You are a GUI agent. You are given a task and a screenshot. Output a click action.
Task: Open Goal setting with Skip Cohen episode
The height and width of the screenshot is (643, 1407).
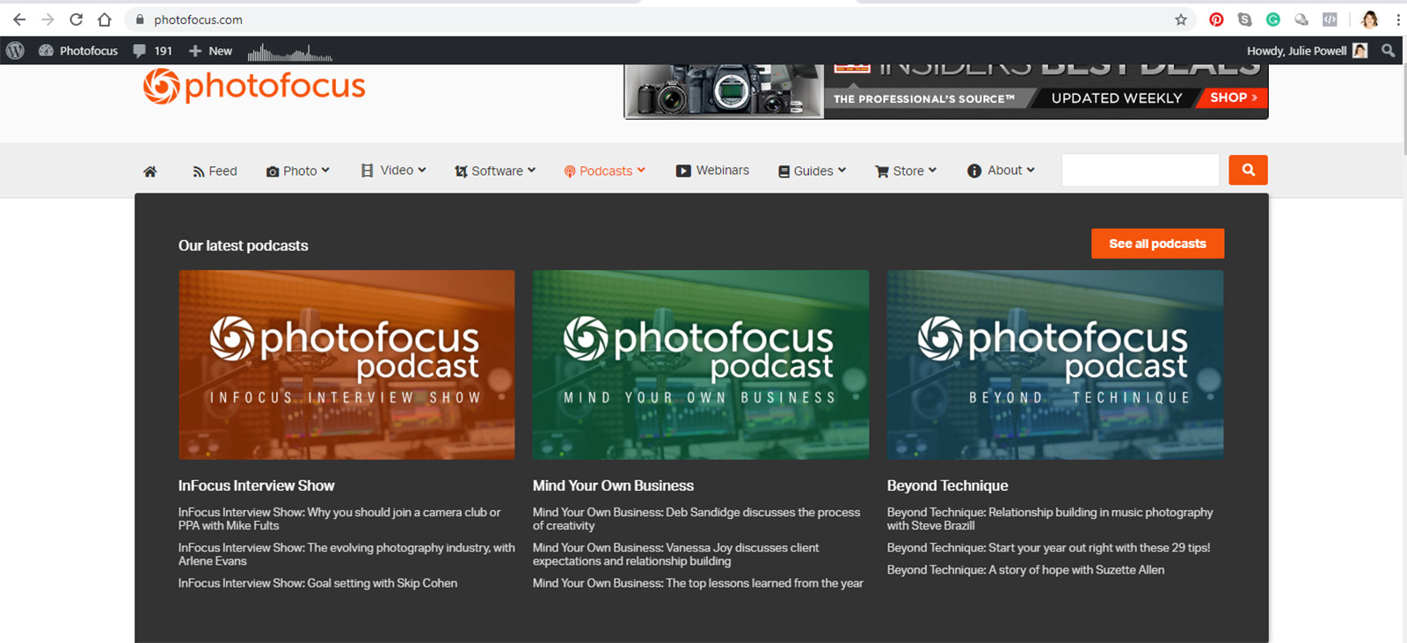click(x=317, y=583)
